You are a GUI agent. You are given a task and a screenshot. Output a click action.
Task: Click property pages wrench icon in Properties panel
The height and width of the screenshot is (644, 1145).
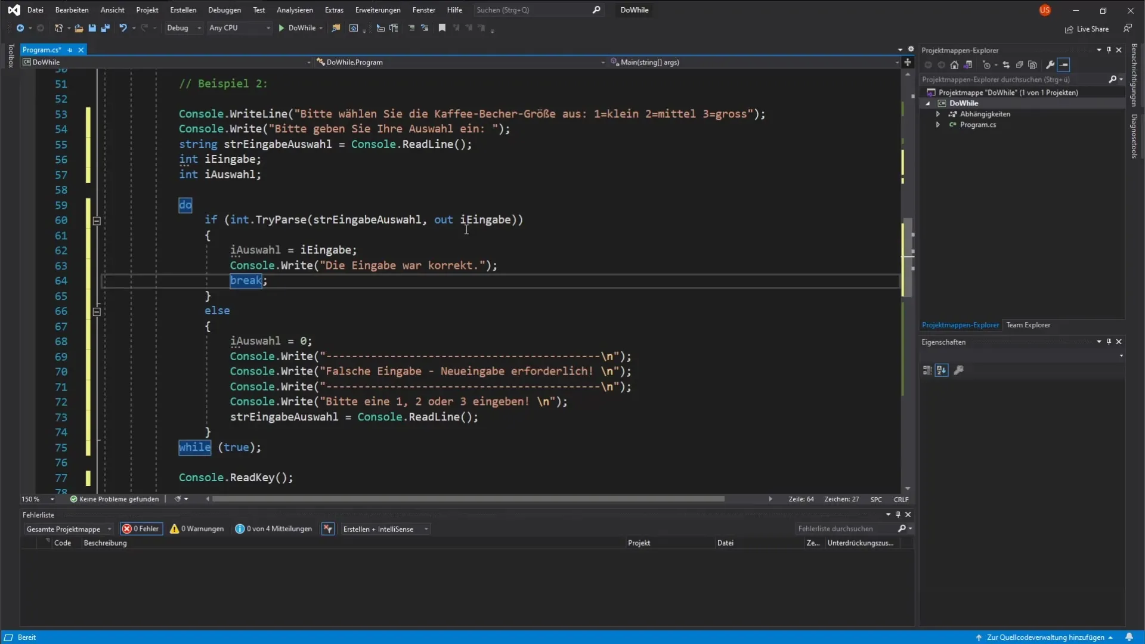pos(958,370)
